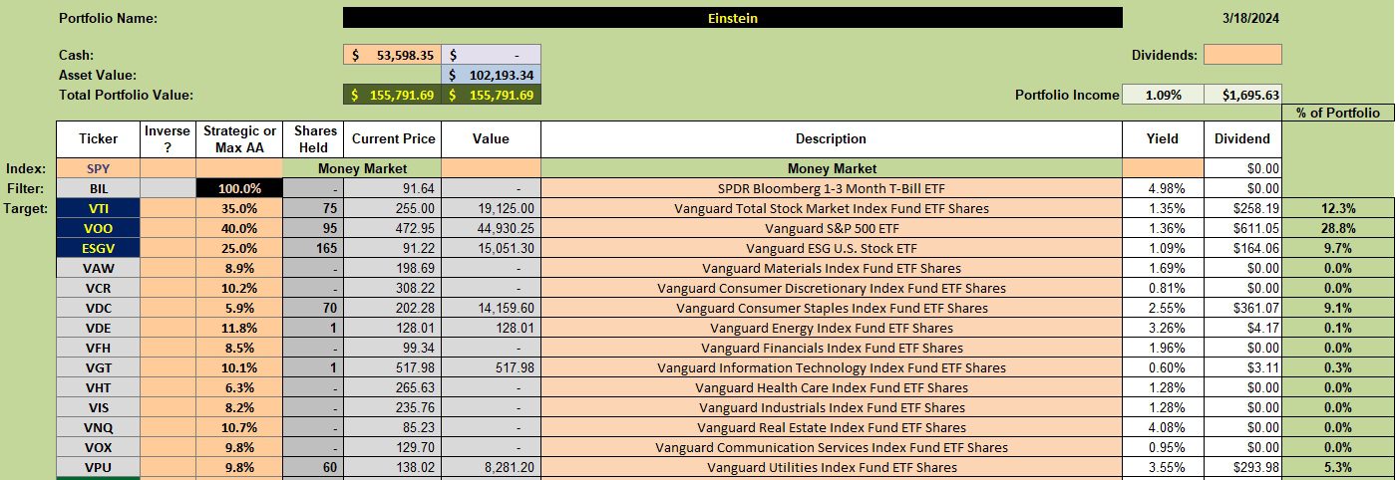The image size is (1400, 480).
Task: Select the SPY index ticker cell
Action: tap(98, 169)
